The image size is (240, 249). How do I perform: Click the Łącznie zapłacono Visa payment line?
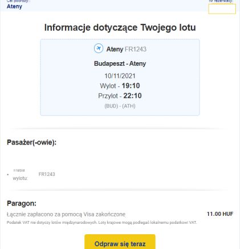pyautogui.click(x=66, y=214)
